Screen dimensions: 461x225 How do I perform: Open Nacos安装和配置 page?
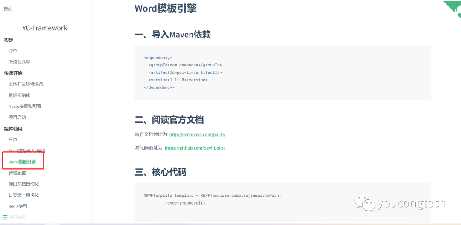click(x=25, y=107)
